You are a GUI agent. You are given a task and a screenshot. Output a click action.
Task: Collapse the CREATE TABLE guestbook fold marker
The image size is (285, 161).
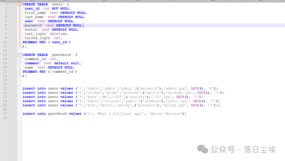20,55
